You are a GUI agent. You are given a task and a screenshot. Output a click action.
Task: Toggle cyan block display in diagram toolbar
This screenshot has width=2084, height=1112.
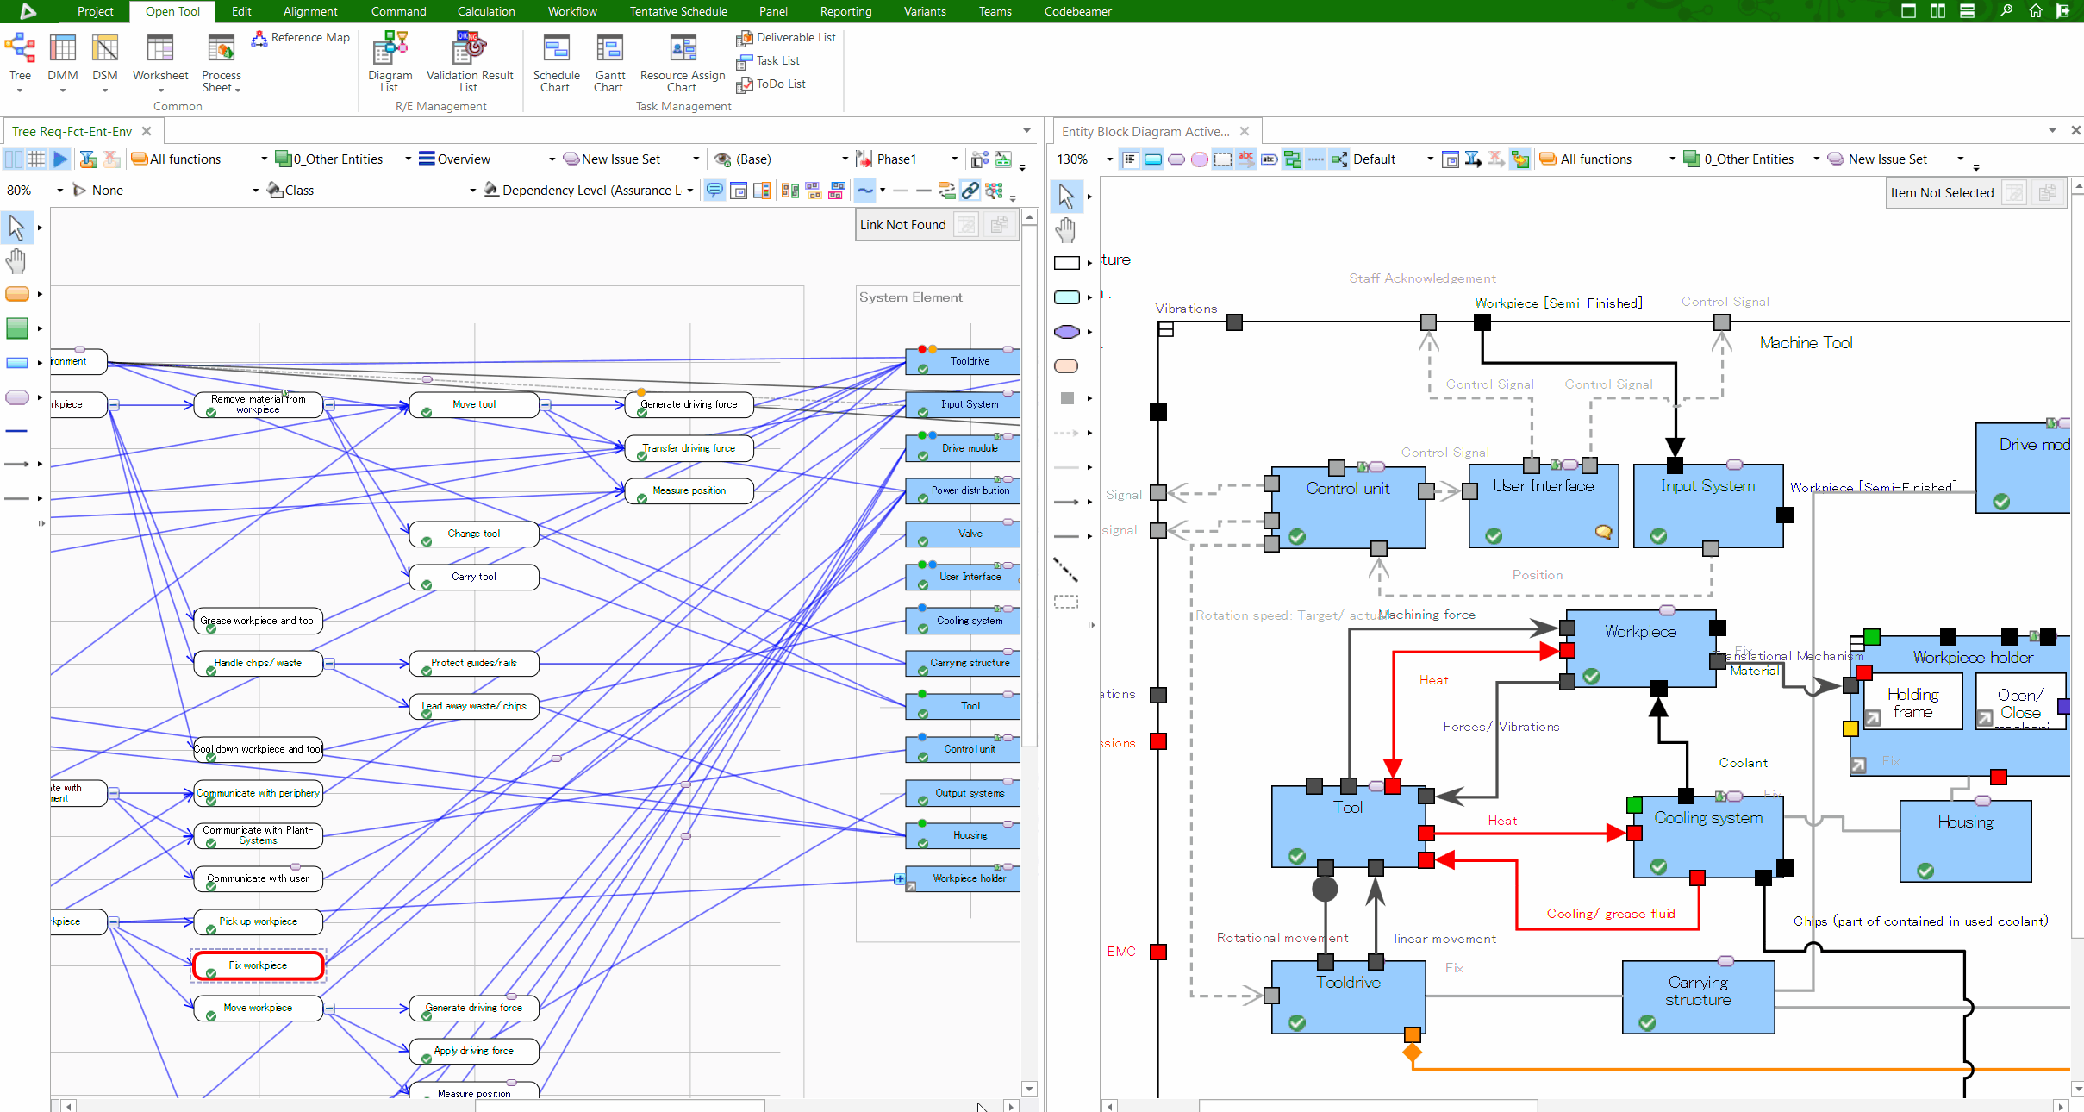(1153, 159)
